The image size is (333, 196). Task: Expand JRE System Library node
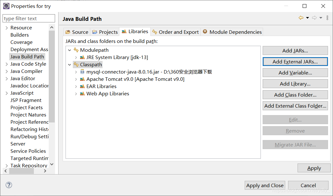76,57
